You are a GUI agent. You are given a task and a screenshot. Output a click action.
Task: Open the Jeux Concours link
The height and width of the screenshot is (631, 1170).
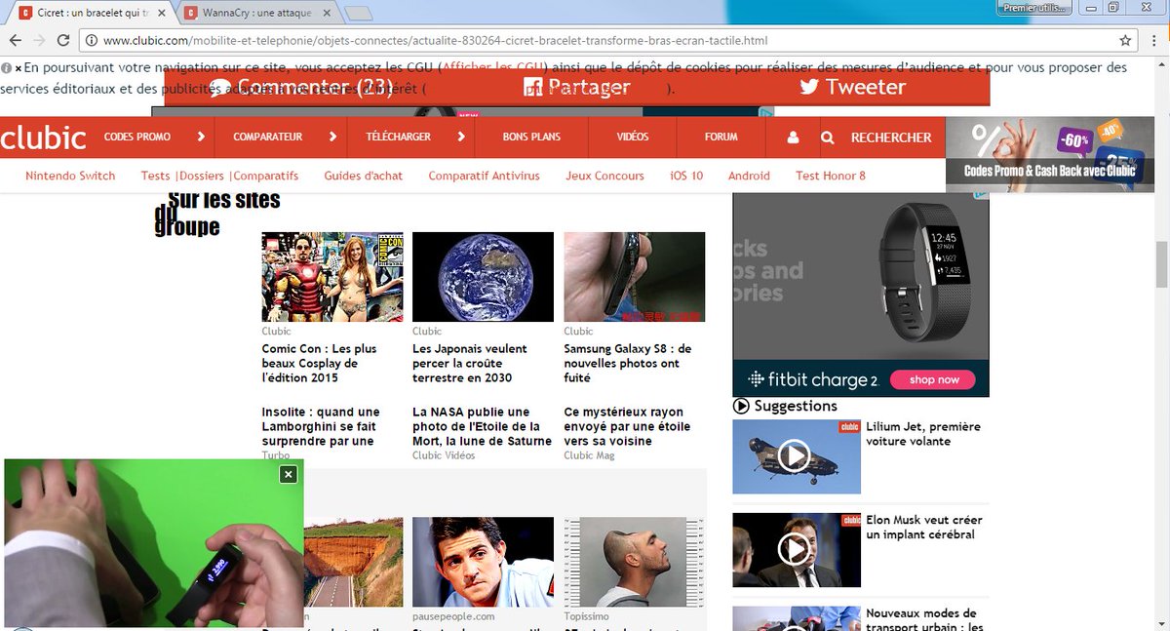pos(604,176)
